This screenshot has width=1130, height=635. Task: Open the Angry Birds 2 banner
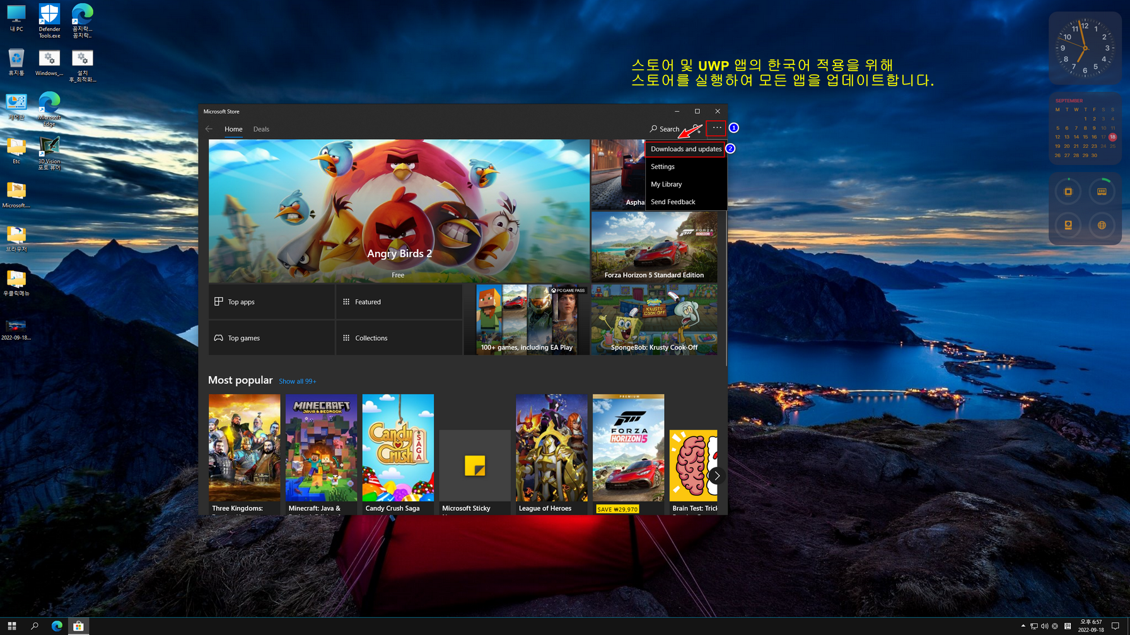coord(399,211)
